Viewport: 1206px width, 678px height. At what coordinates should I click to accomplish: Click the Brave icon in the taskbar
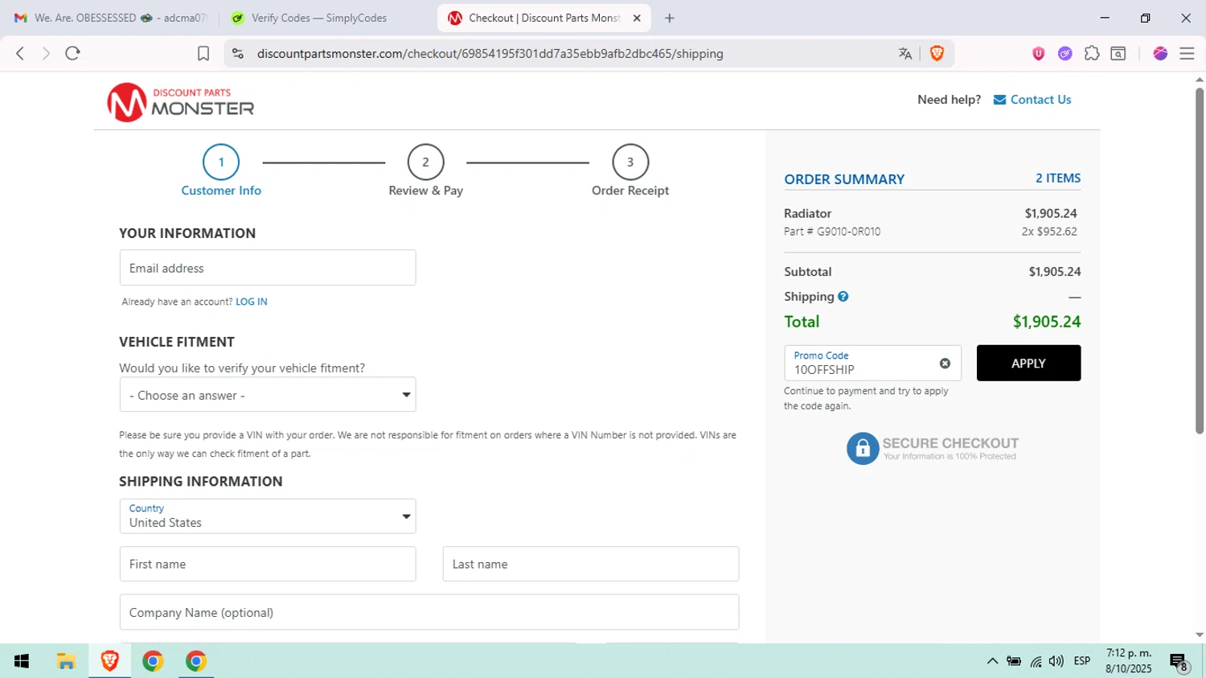tap(109, 661)
